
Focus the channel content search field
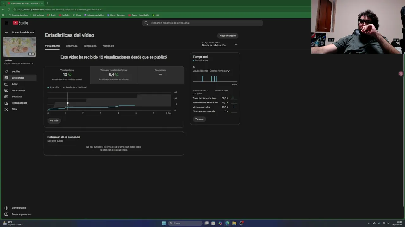pyautogui.click(x=202, y=23)
